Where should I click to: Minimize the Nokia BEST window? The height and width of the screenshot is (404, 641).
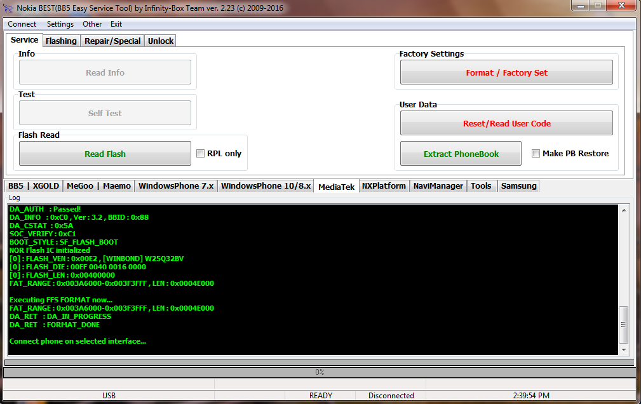(x=580, y=5)
